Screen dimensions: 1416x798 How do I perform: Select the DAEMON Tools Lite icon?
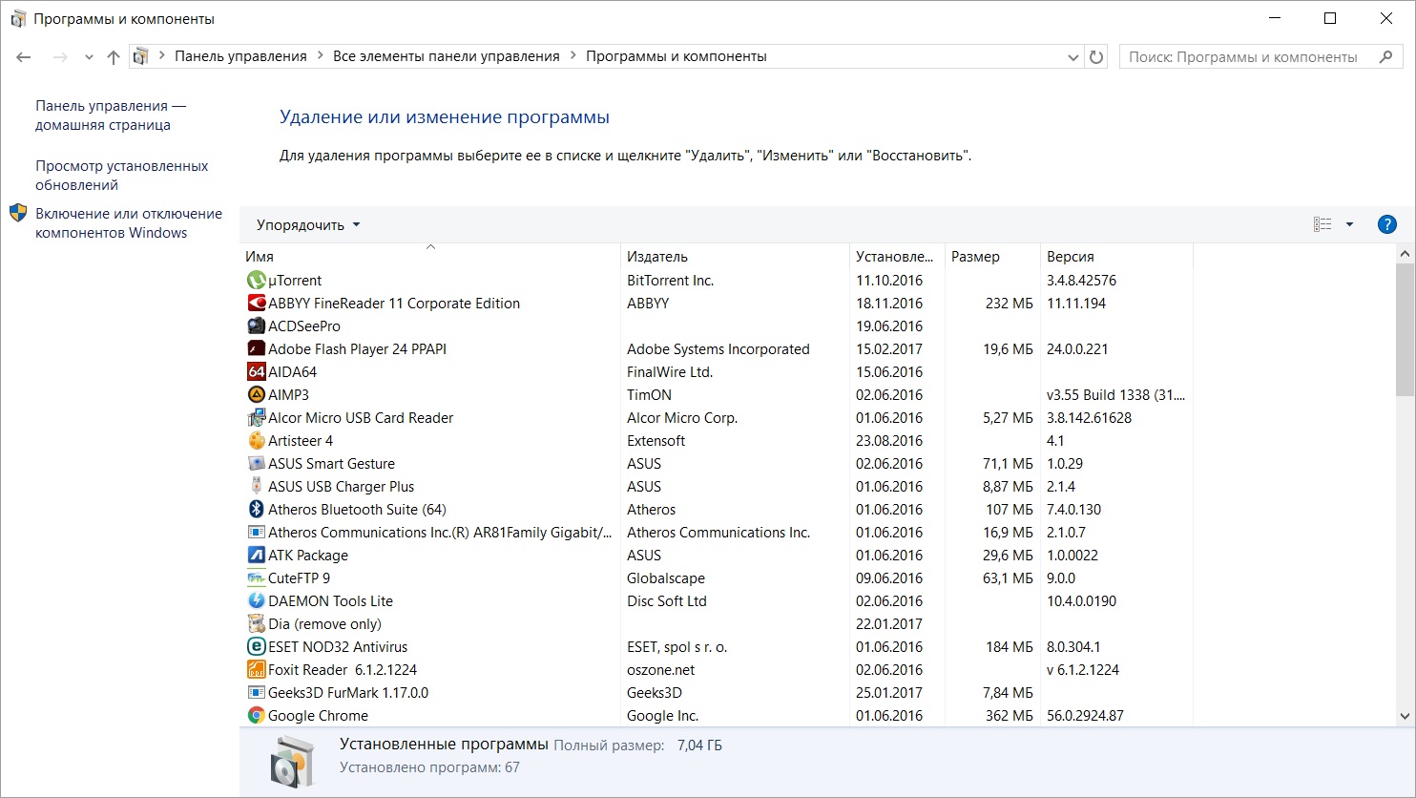tap(256, 601)
